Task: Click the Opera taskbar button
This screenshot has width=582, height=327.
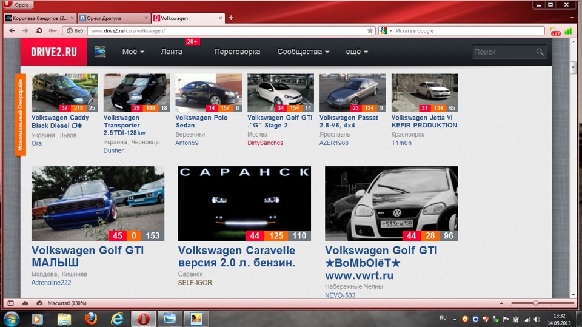Action: 143,319
